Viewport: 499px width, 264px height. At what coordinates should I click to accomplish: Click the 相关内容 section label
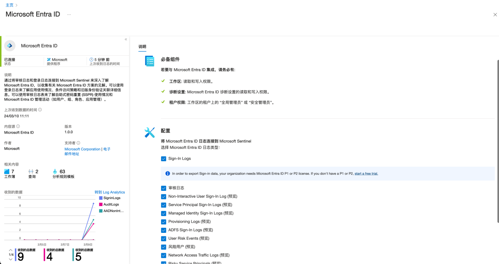[11, 164]
